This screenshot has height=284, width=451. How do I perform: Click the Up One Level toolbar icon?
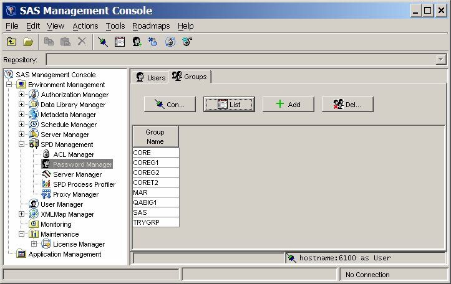(12, 42)
